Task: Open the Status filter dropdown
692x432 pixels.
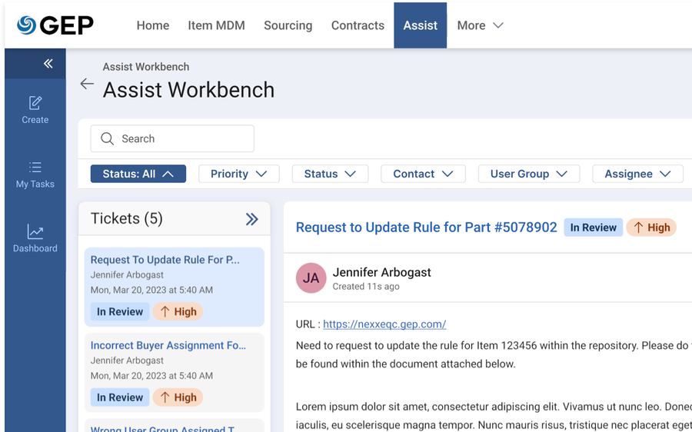Action: click(x=330, y=174)
